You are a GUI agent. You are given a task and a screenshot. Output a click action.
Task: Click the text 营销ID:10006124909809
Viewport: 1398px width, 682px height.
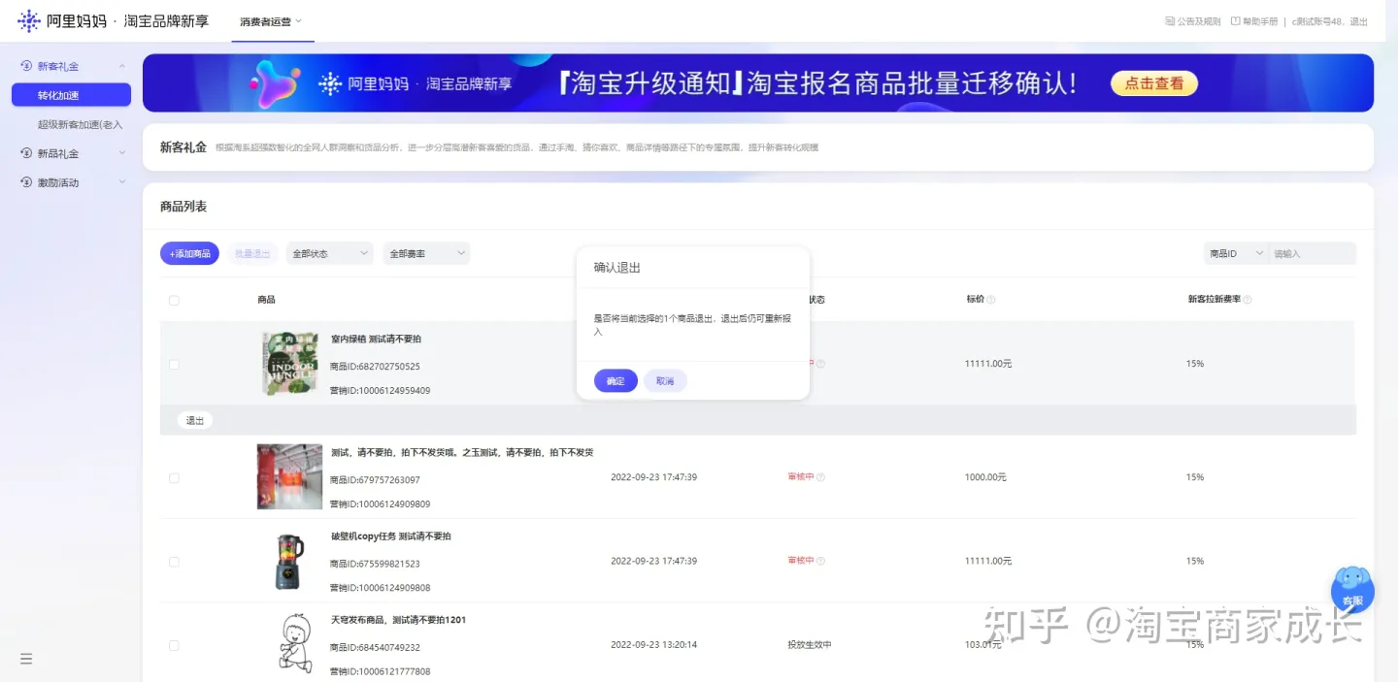(x=380, y=504)
